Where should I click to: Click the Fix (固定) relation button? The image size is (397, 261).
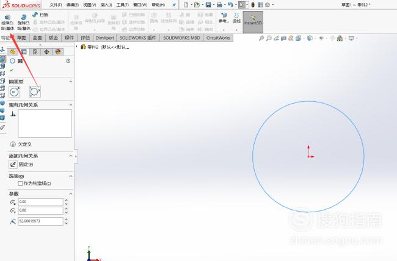13,165
